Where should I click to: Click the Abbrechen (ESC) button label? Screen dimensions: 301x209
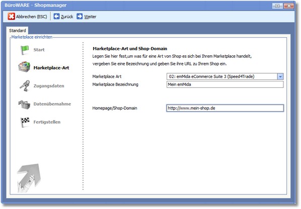click(32, 17)
